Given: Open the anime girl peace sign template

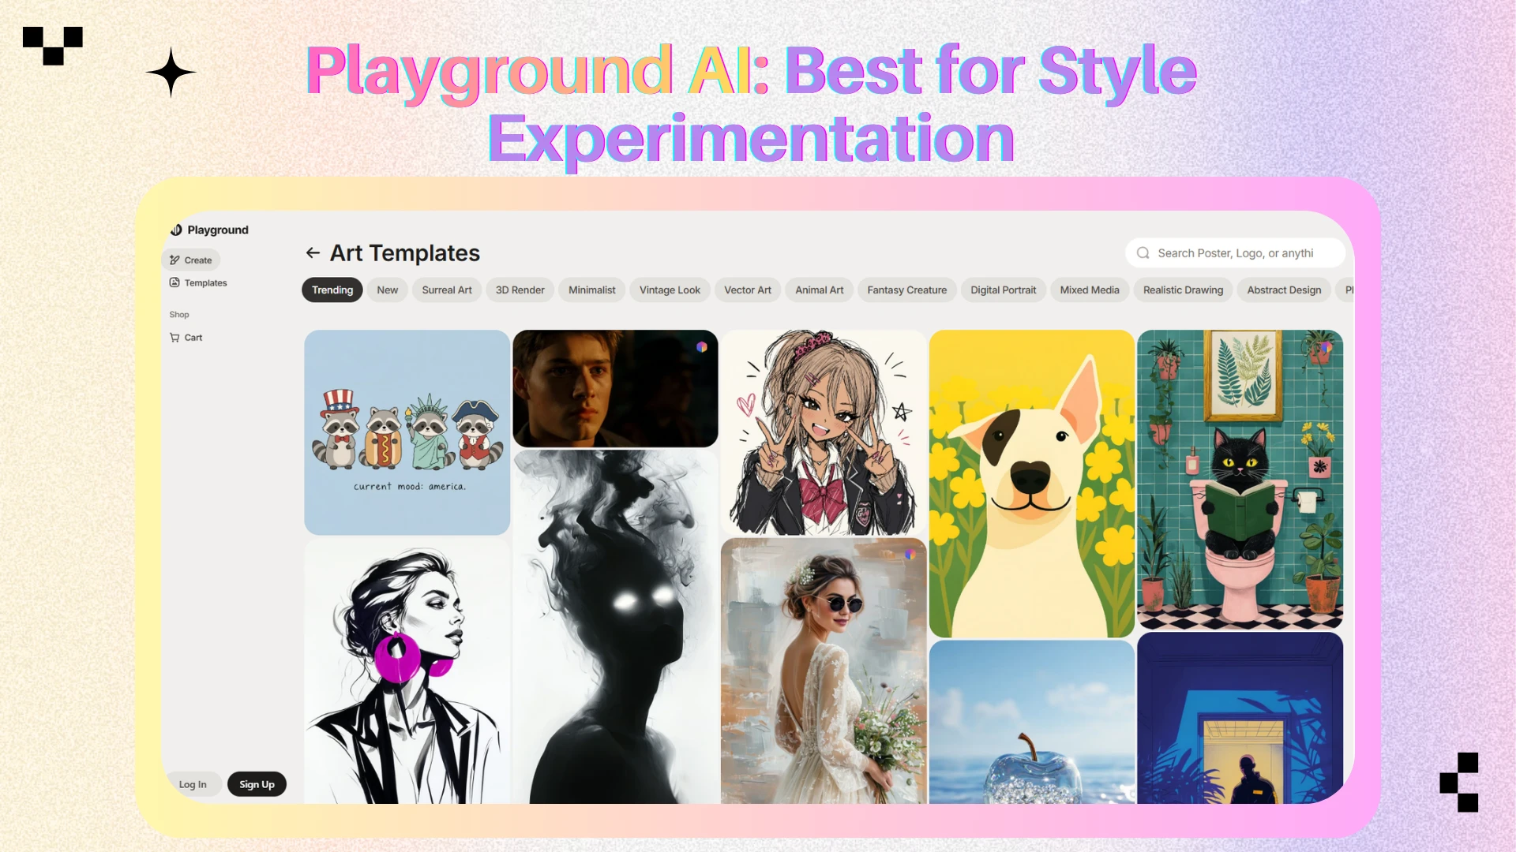Looking at the screenshot, I should [823, 432].
